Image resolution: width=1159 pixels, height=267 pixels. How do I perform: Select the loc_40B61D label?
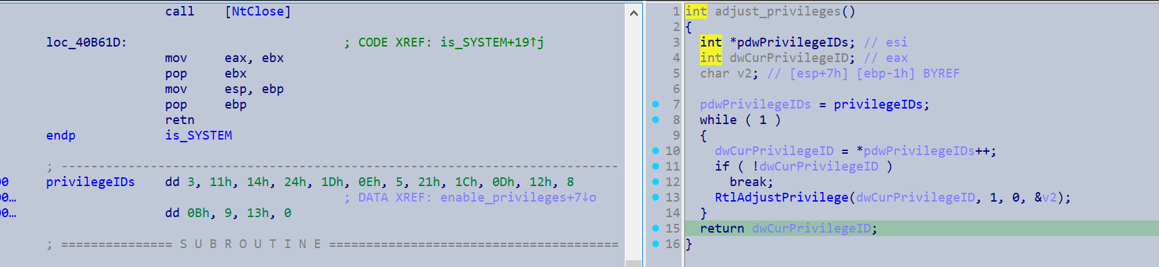(x=87, y=42)
